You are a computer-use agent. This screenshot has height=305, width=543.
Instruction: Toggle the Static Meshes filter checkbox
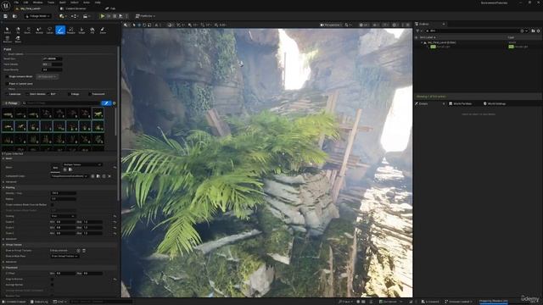[27, 94]
